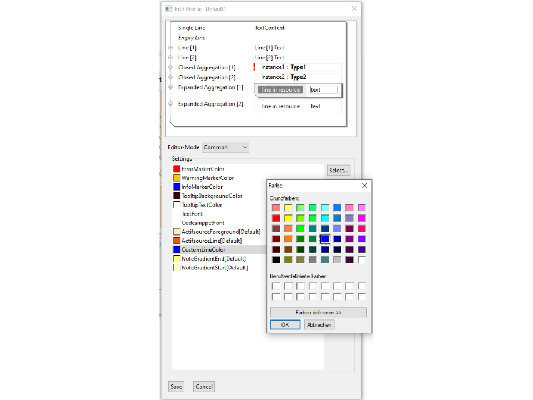Select the NoteGradientEnd[Default] setting
Image resolution: width=533 pixels, height=400 pixels.
pos(210,259)
